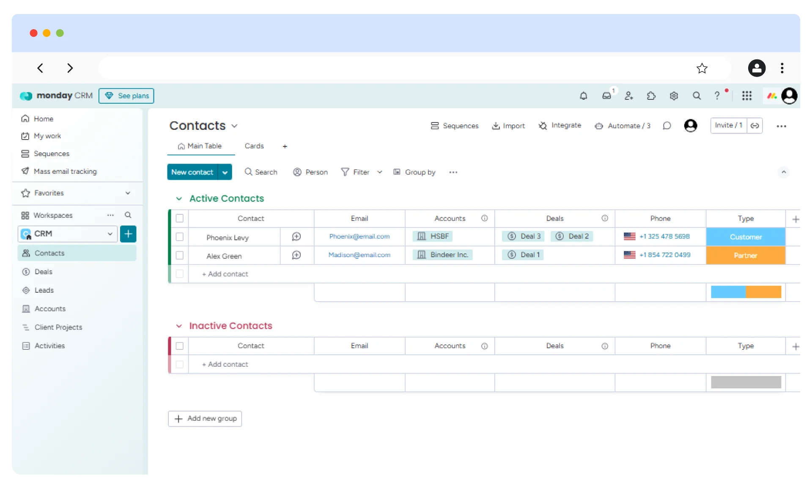Open New contact dropdown arrow
Screen dimensions: 812x486
coord(225,172)
